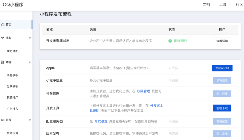Follow the 权限管理 hyperlink in the description
Image resolution: width=244 pixels, height=140 pixels.
click(143, 91)
